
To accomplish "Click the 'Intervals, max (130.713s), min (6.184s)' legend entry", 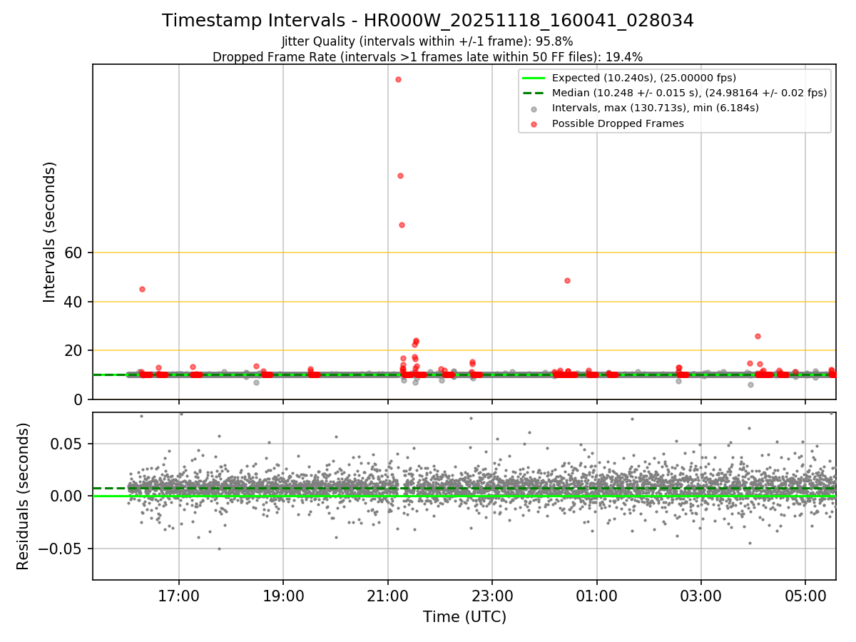I will (656, 108).
